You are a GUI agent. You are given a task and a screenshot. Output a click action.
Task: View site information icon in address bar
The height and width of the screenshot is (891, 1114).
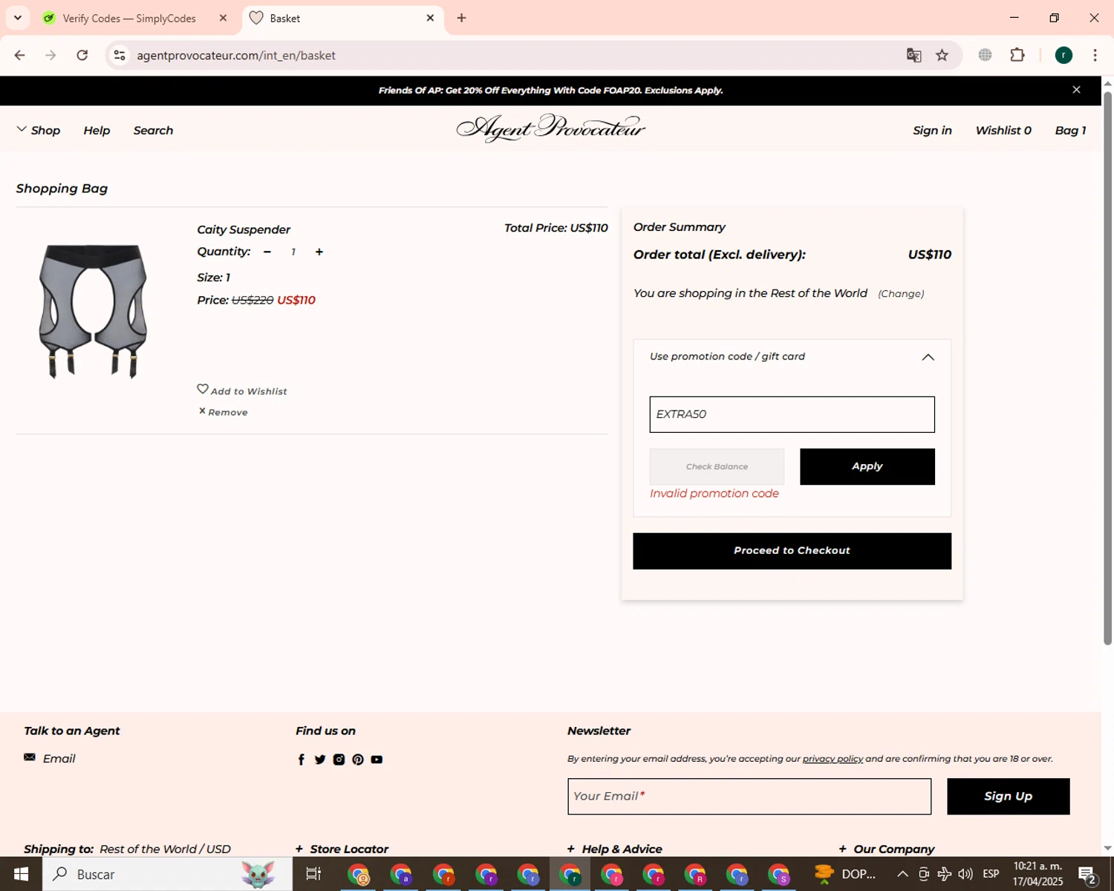coord(120,55)
